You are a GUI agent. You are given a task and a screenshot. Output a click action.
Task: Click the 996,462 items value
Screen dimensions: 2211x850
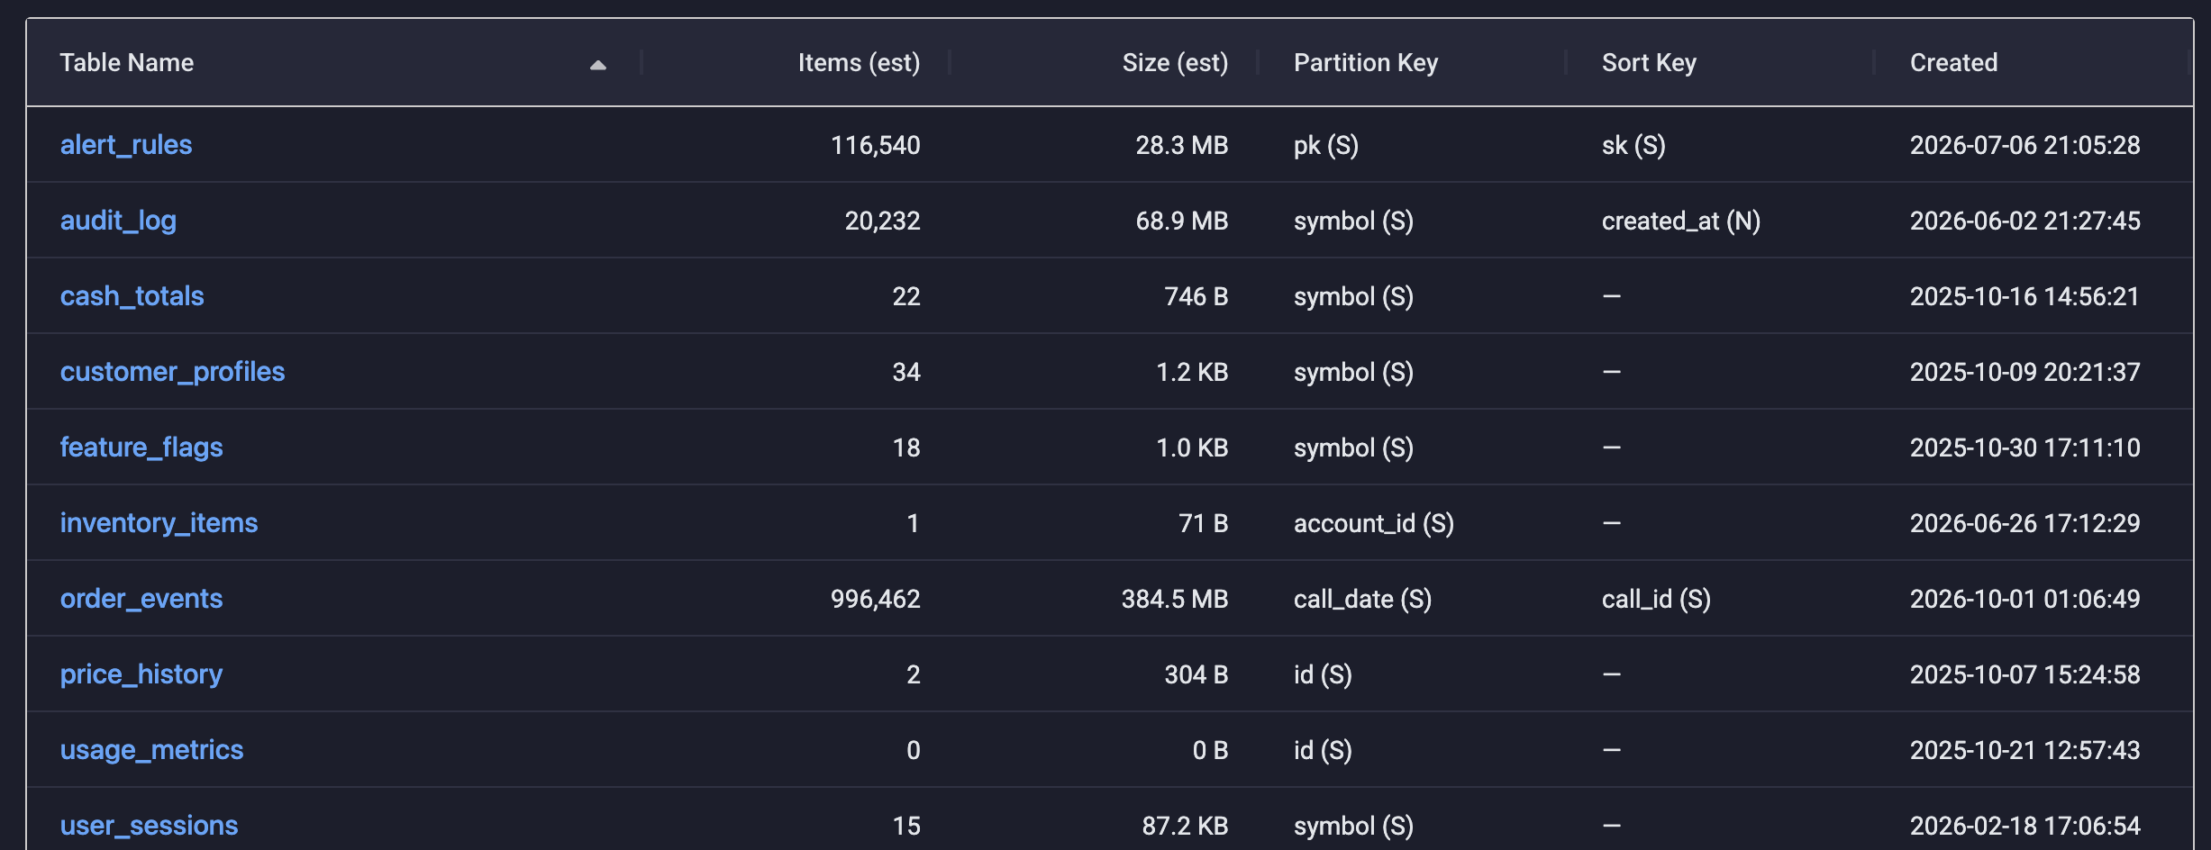point(875,599)
